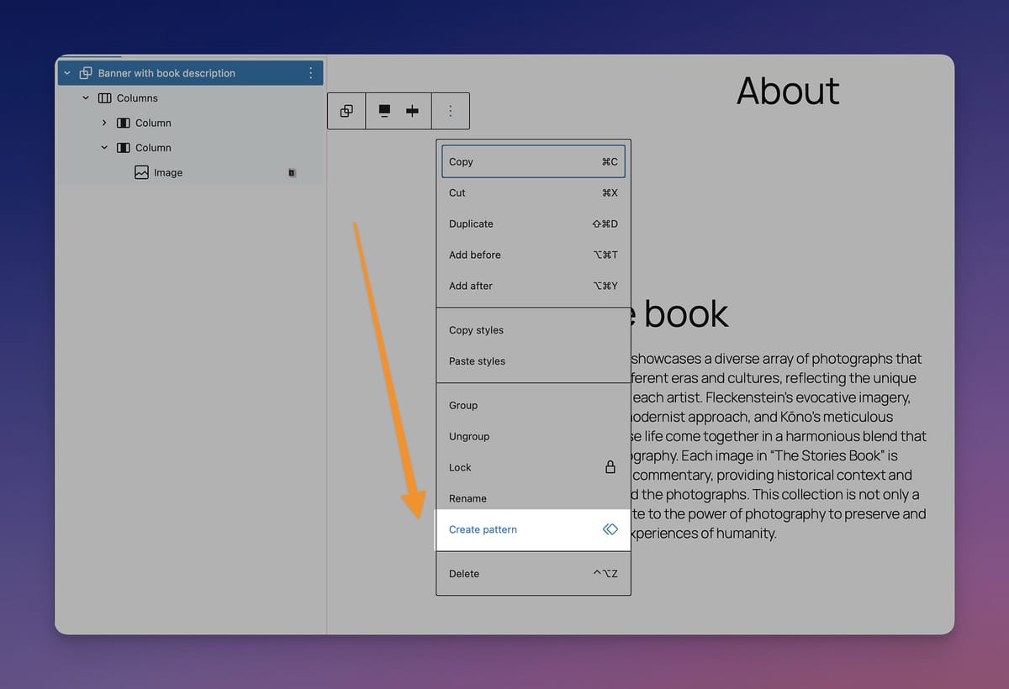Viewport: 1009px width, 689px height.
Task: Click the align/justify toolbar icon
Action: 412,111
